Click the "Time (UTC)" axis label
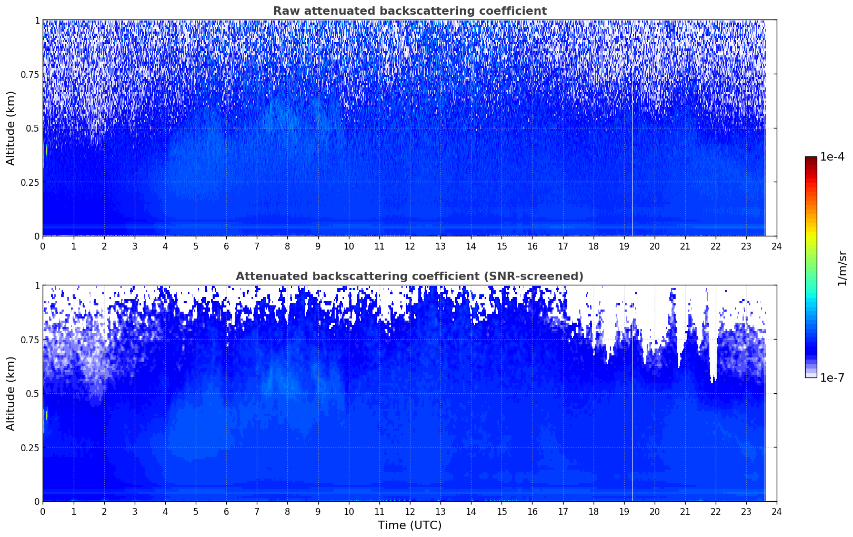Screen dimensions: 853x537 (x=409, y=525)
